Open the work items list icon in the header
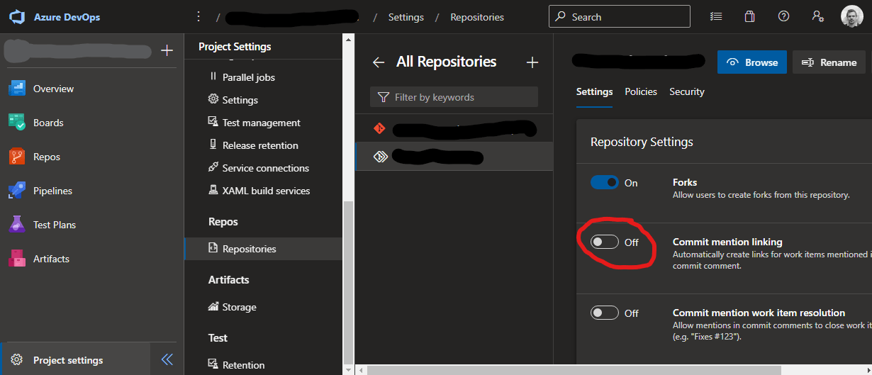This screenshot has height=375, width=872. pos(716,16)
